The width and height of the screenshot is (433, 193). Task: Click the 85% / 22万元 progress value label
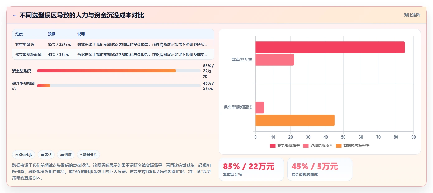(208, 71)
